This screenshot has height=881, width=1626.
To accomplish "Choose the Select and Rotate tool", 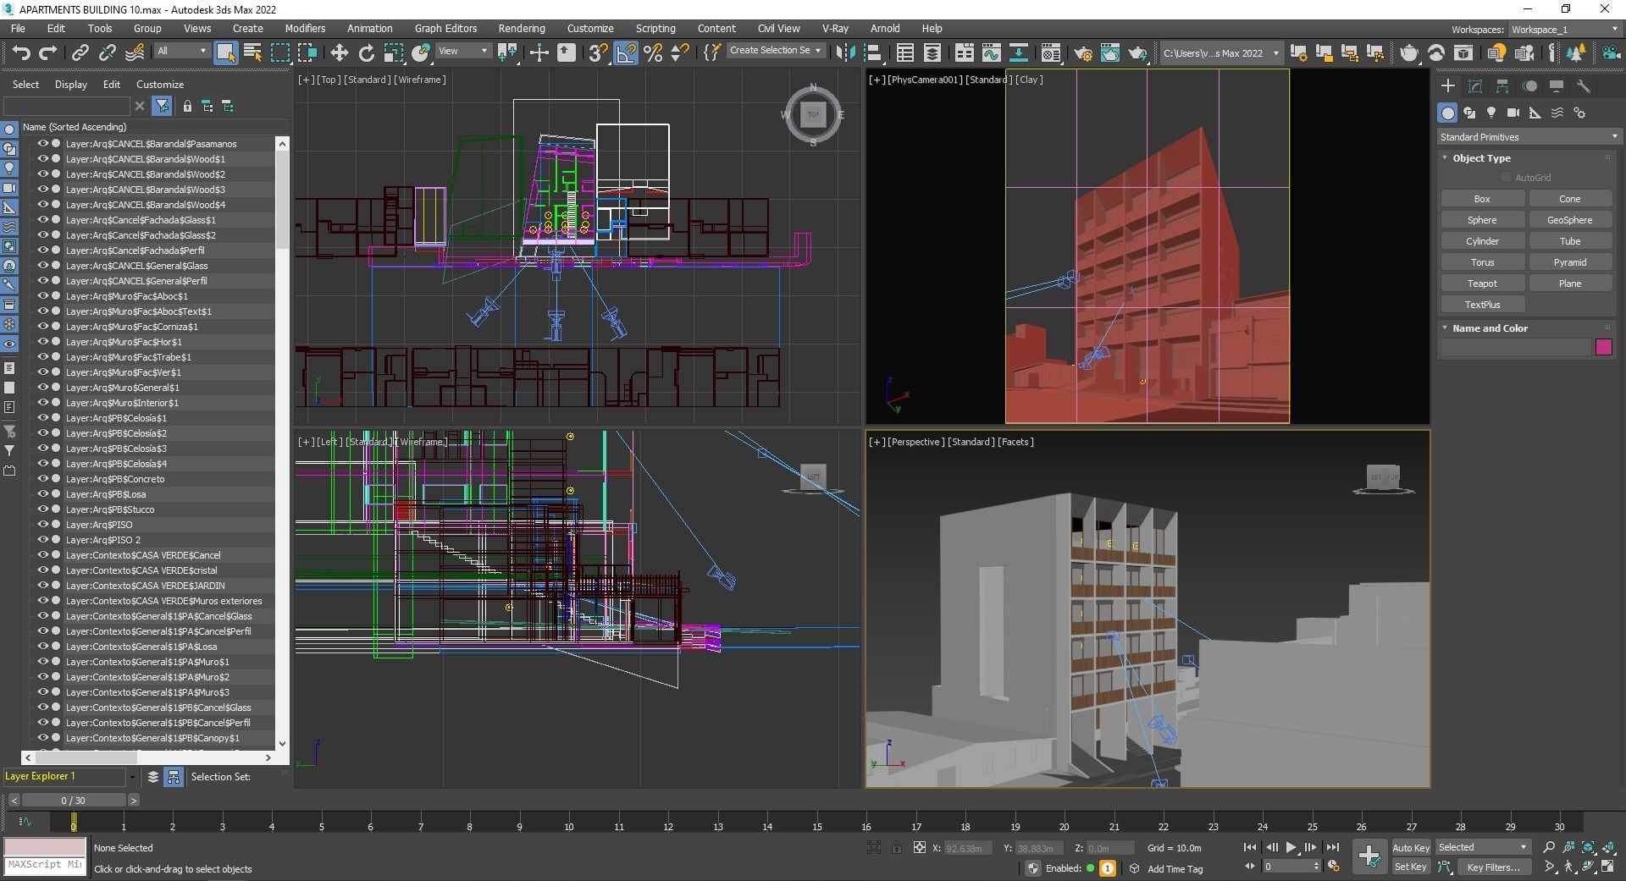I will point(366,52).
